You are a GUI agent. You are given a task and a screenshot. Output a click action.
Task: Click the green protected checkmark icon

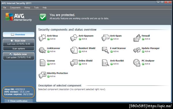[43, 17]
